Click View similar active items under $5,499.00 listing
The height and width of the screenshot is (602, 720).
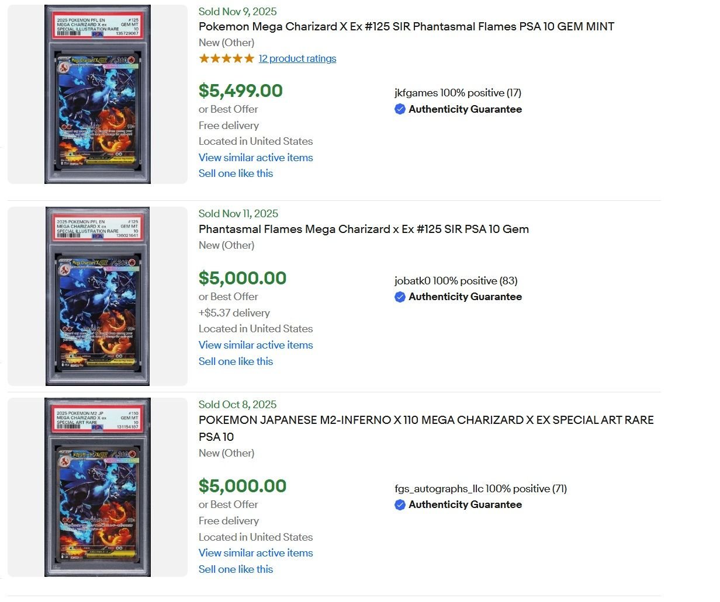point(256,158)
